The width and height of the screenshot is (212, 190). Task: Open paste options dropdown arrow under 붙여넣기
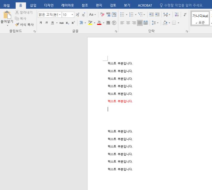(7, 25)
